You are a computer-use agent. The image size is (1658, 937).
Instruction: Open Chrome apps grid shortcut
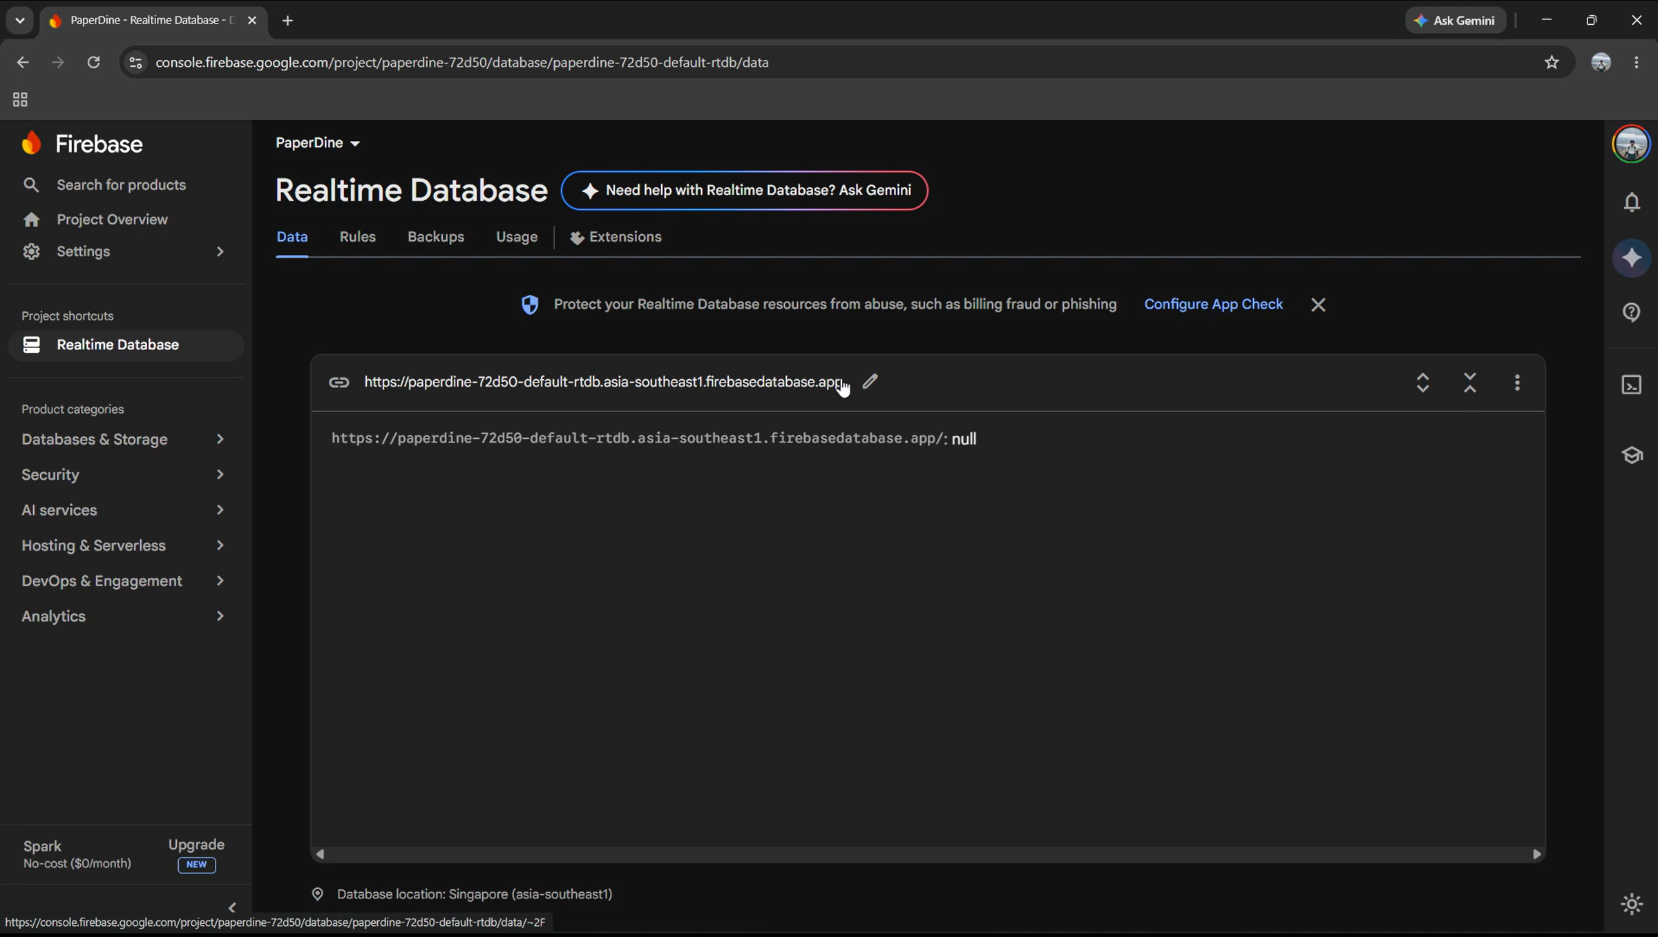(20, 99)
